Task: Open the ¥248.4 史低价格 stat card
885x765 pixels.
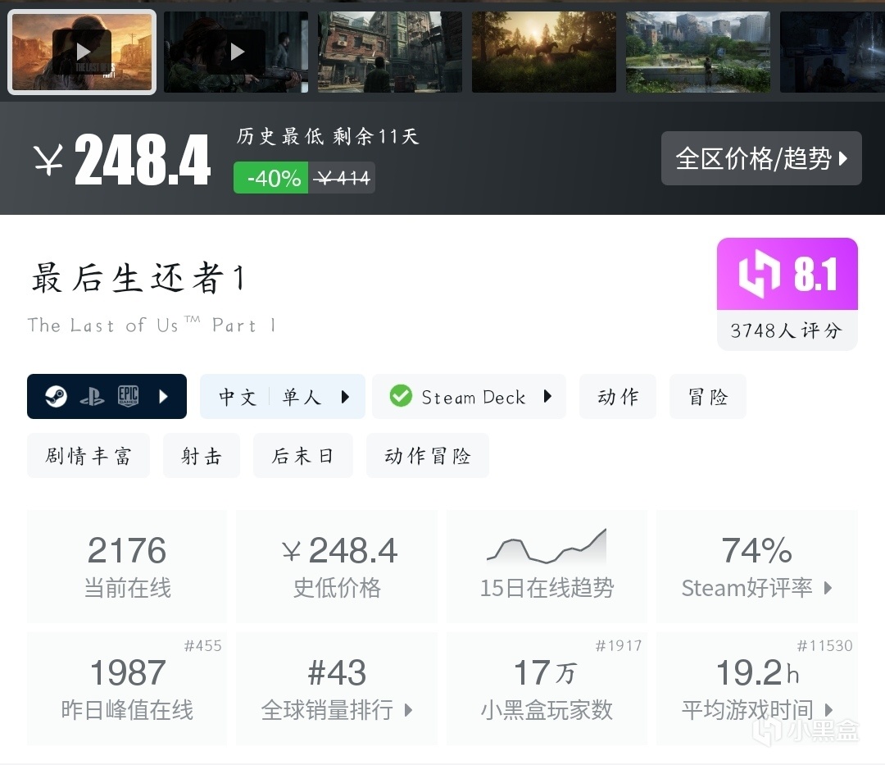Action: [x=337, y=567]
